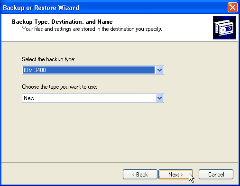This screenshot has height=186, width=240.
Task: Select the highlighted IBM 3480 combo box
Action: (93, 70)
